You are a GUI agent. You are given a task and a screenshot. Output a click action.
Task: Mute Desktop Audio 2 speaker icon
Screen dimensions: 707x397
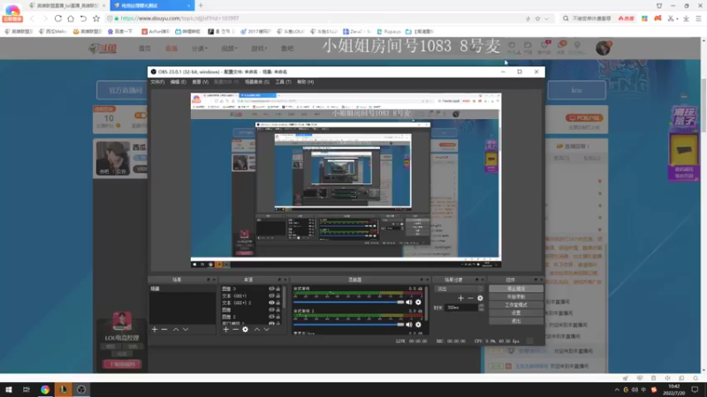[x=409, y=325]
